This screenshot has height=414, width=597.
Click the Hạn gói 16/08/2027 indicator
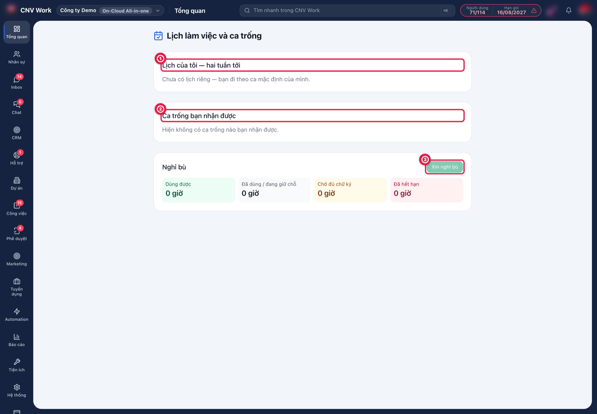(x=511, y=10)
